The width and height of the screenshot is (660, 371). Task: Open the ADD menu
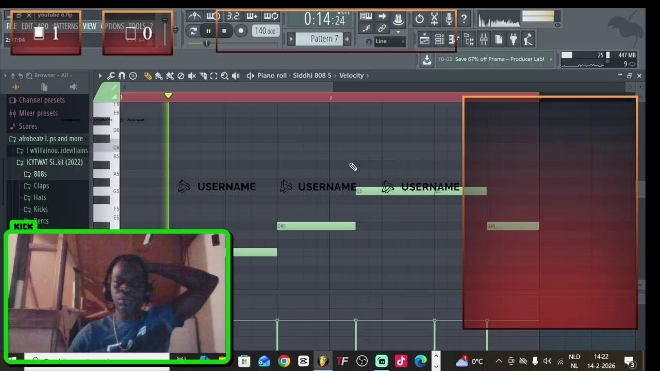pyautogui.click(x=43, y=26)
